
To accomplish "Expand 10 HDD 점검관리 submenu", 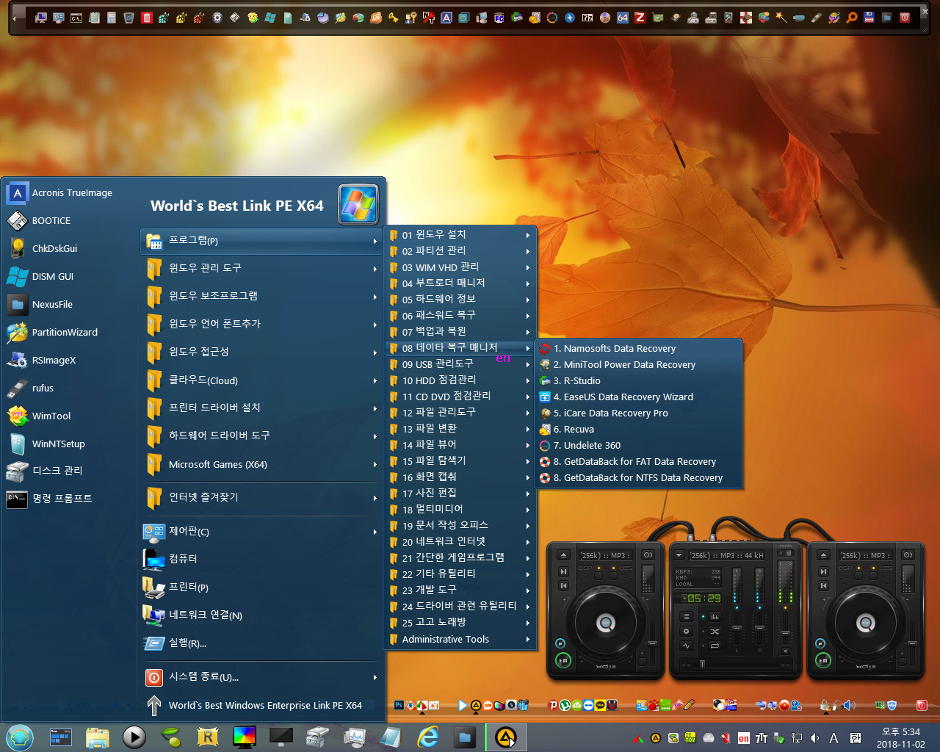I will click(460, 380).
